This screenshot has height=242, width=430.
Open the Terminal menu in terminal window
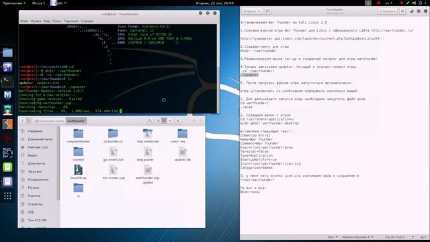click(71, 21)
